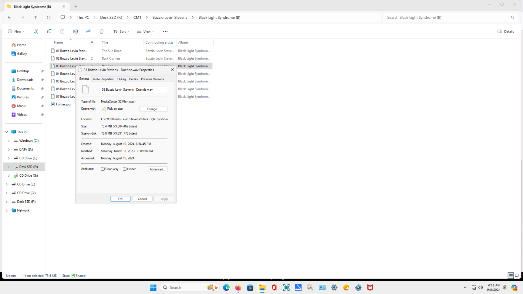Click the Share icon in toolbar
The image size is (523, 294).
pyautogui.click(x=88, y=32)
